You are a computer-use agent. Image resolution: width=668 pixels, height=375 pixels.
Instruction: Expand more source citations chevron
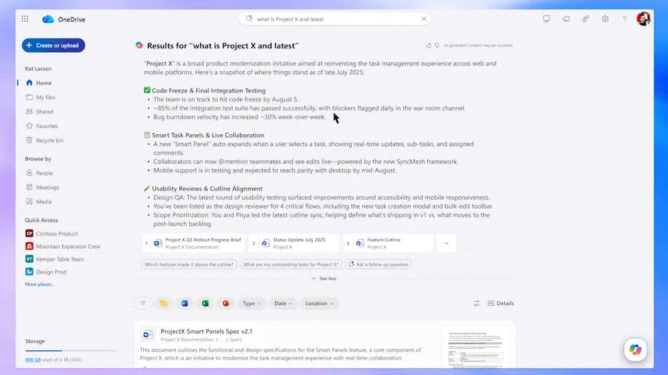tap(446, 243)
